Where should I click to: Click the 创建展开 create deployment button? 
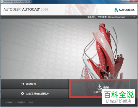point(35,84)
